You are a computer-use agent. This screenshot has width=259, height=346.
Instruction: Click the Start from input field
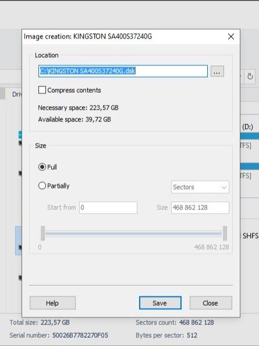(x=108, y=207)
